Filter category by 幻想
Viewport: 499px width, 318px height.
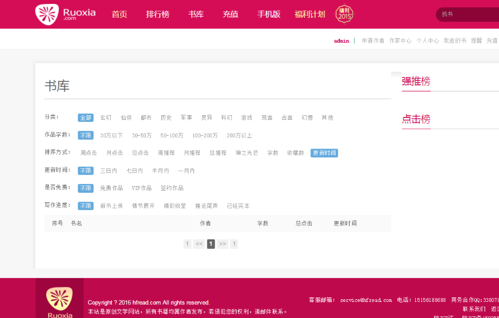pos(307,117)
